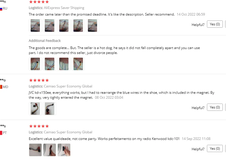Click the Moldova flag icon beside MD
This screenshot has width=226, height=161.
coord(1,87)
